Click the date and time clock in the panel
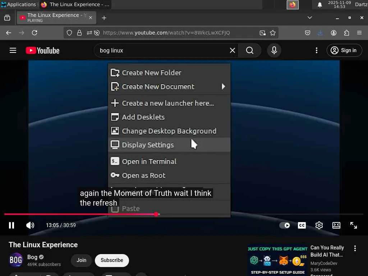368x276 pixels. tap(339, 4)
